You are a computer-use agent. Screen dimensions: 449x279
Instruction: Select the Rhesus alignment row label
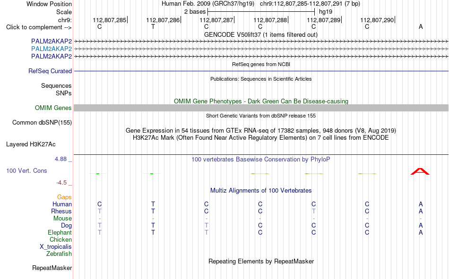click(x=61, y=211)
